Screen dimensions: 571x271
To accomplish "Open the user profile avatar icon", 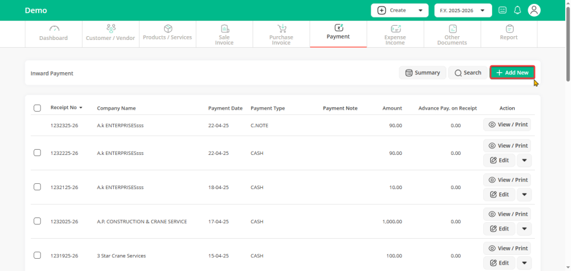I will 534,10.
